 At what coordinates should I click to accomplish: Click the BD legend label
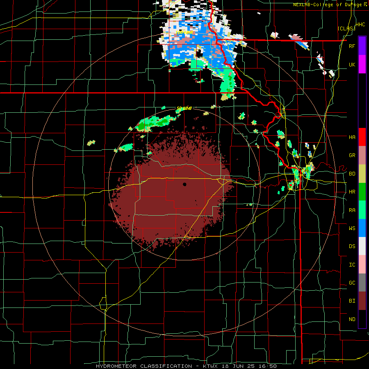coord(352,174)
